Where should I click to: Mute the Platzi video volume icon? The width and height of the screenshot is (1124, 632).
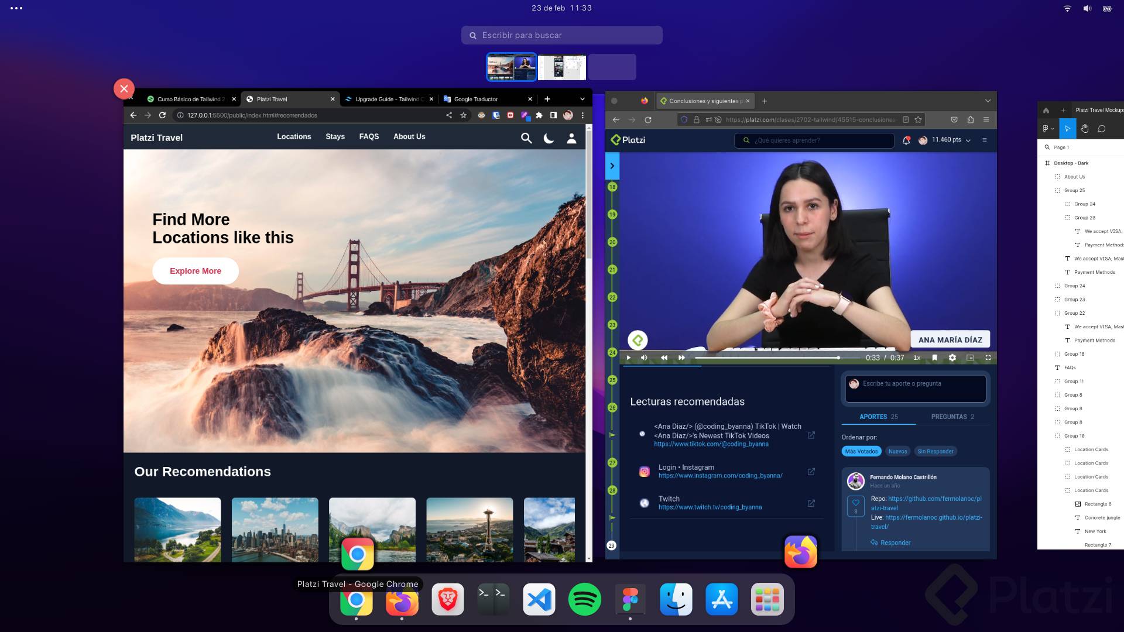[x=644, y=358]
